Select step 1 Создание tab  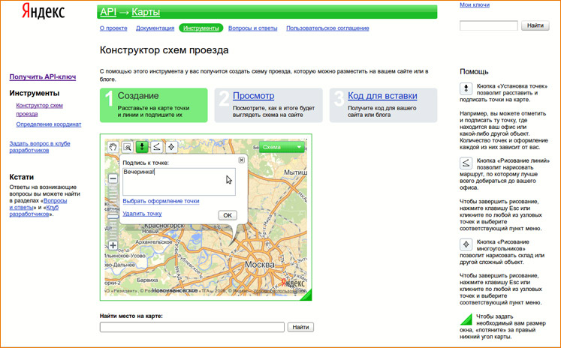tap(154, 106)
